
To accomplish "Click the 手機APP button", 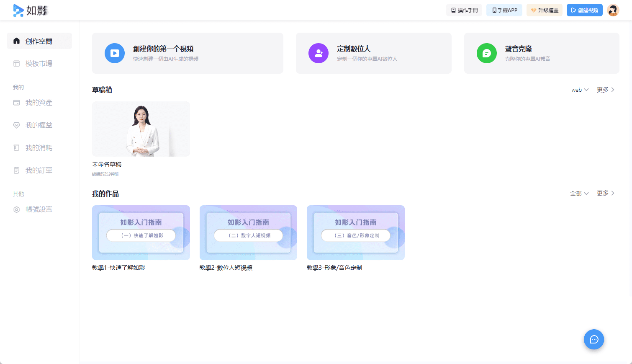I will [504, 10].
